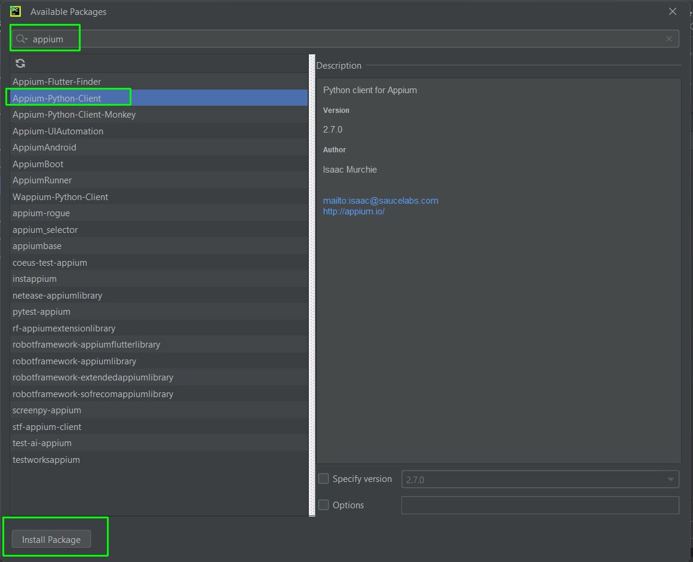Click the search magnifier icon
Image resolution: width=693 pixels, height=562 pixels.
coord(21,39)
